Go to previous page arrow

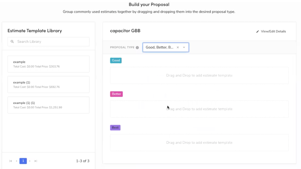16,161
